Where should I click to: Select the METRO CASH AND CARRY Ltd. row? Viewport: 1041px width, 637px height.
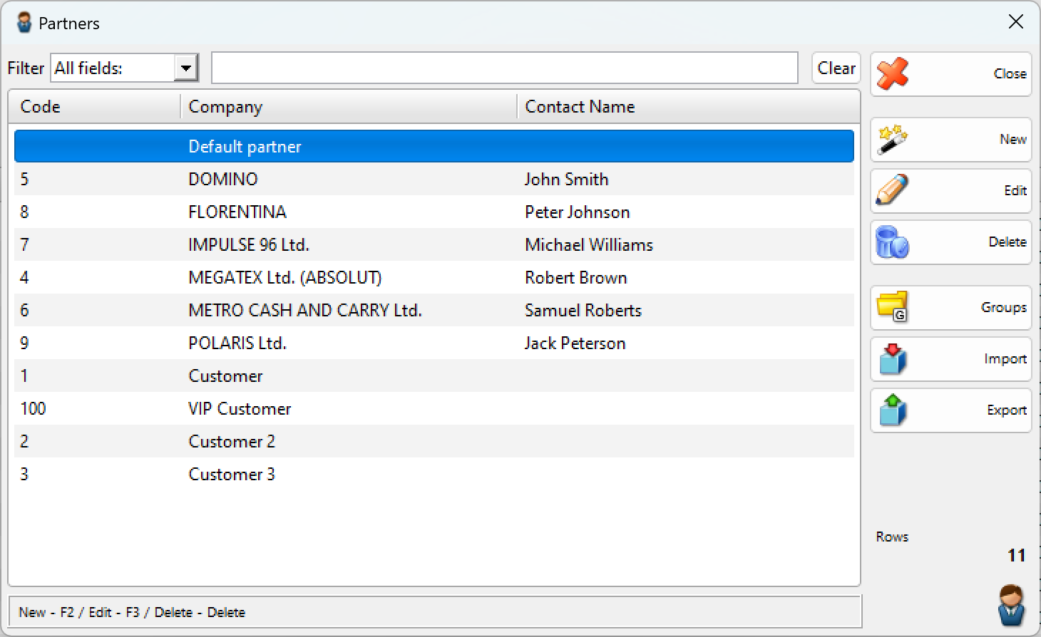point(434,310)
